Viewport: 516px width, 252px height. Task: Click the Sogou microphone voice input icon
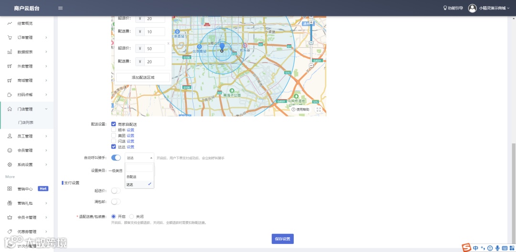pos(497,248)
